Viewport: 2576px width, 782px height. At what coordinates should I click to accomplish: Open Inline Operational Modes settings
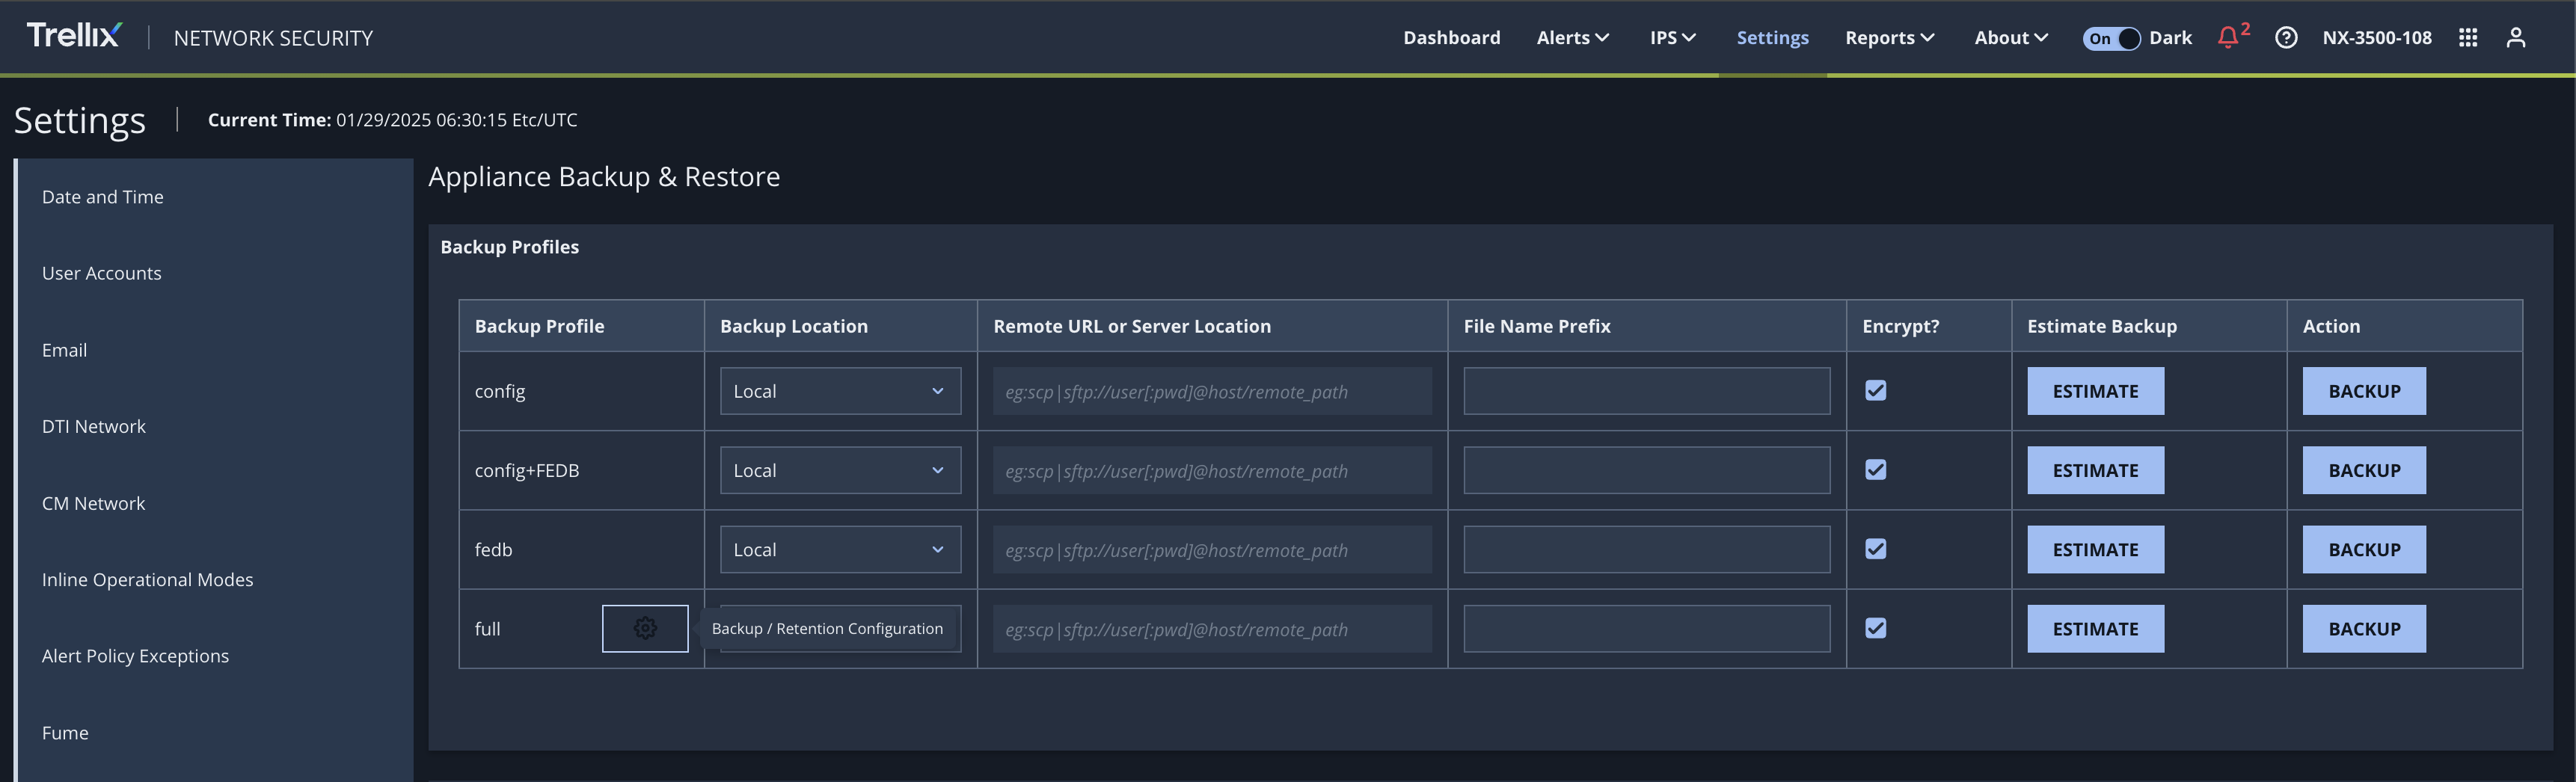coord(148,579)
